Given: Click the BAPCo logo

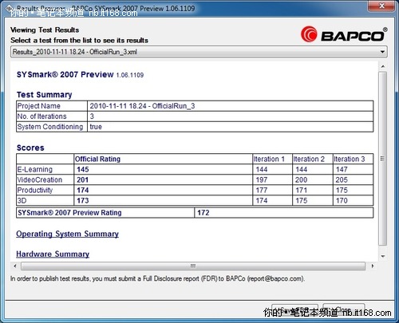Looking at the screenshot, I should (344, 34).
